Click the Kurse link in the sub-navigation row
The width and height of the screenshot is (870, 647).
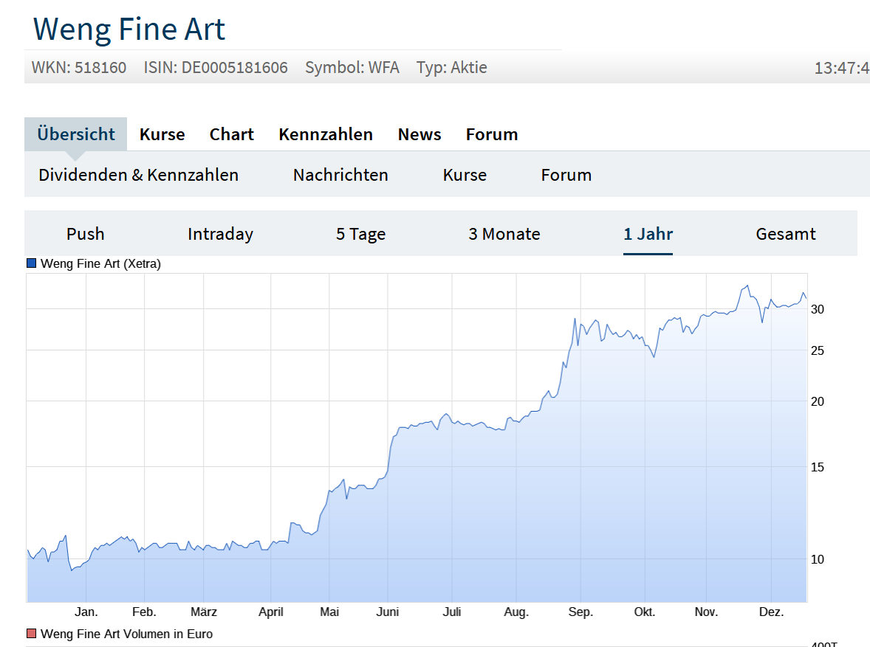[x=465, y=175]
